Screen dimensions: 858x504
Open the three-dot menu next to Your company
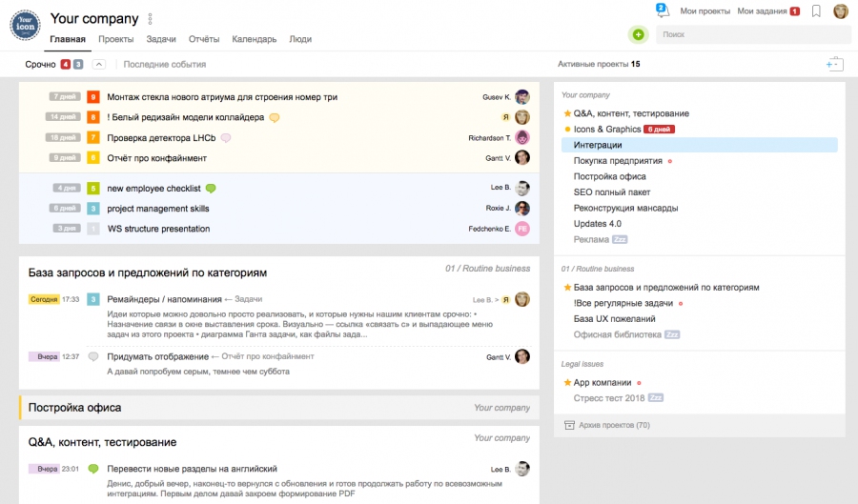click(x=150, y=19)
